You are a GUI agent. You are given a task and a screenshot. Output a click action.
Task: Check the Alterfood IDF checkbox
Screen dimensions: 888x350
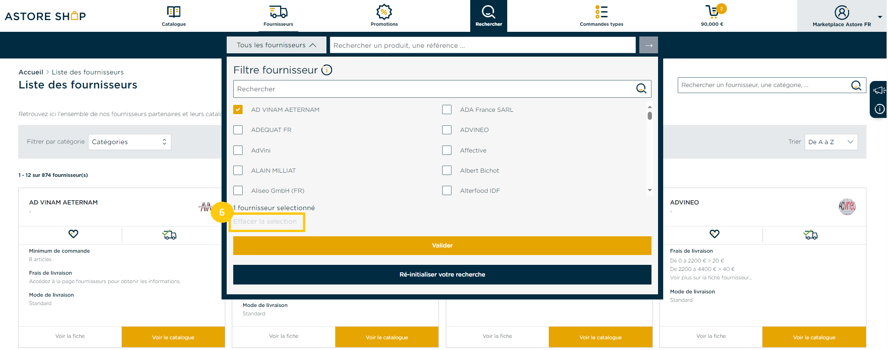[x=447, y=190]
